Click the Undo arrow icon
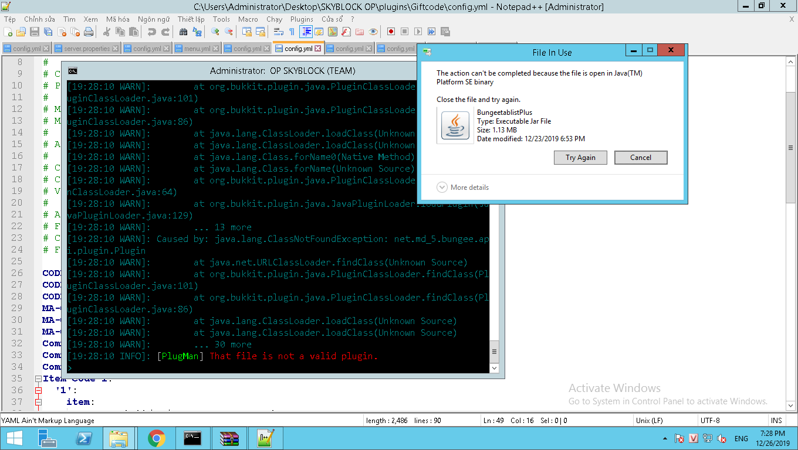The width and height of the screenshot is (798, 450). 152,32
